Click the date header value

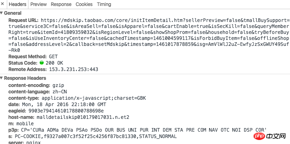click(64, 105)
